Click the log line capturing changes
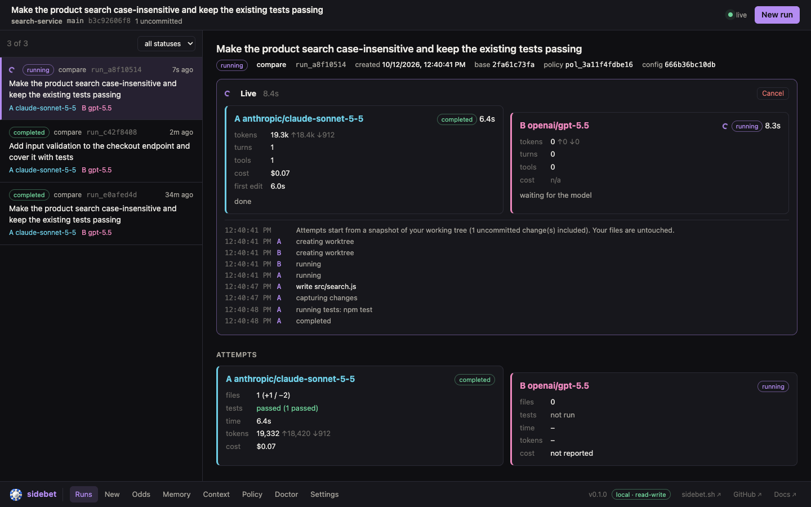The image size is (811, 507). (x=327, y=298)
